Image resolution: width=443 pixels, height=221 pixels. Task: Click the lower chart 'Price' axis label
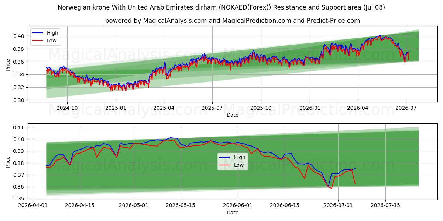(8, 162)
